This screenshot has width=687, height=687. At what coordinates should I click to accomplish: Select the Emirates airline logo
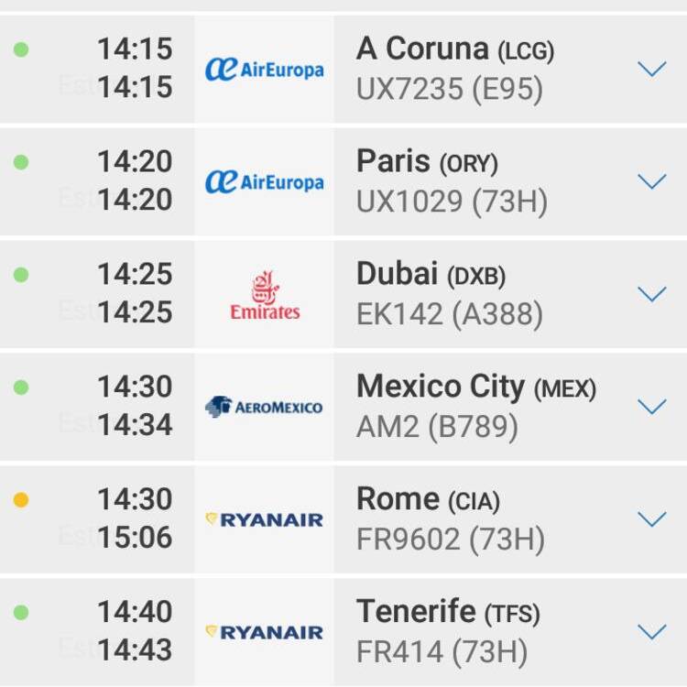click(265, 295)
